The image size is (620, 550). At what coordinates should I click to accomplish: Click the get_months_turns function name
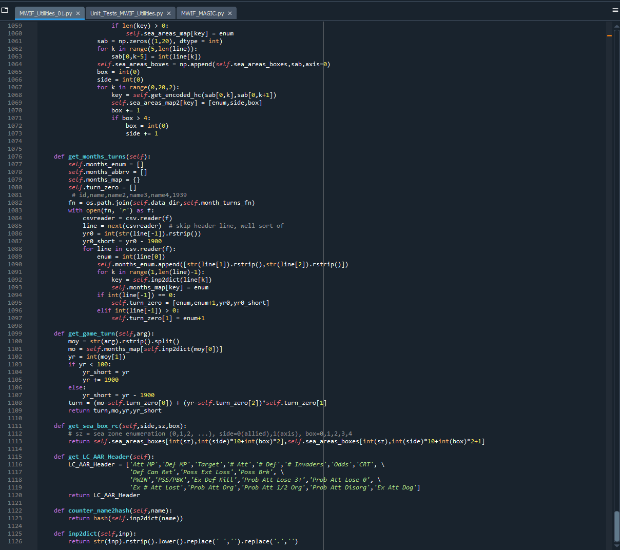click(x=97, y=156)
